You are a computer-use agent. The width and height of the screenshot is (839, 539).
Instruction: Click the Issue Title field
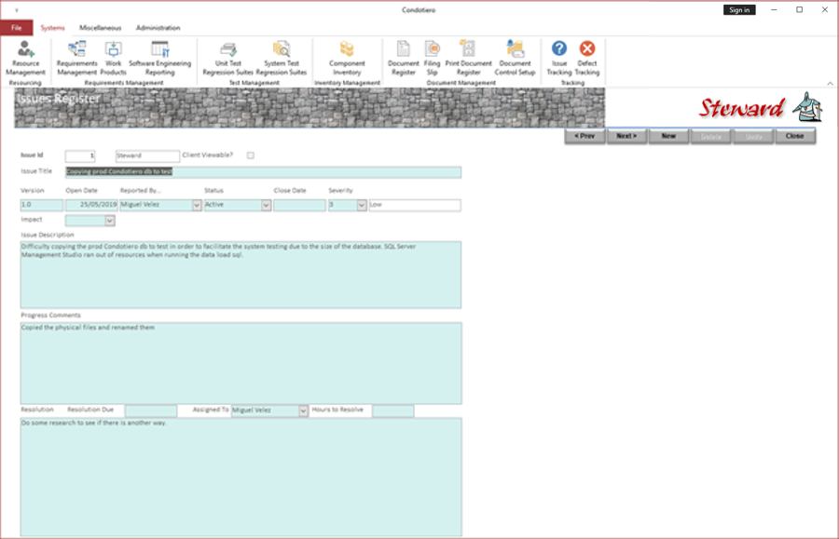click(x=263, y=172)
